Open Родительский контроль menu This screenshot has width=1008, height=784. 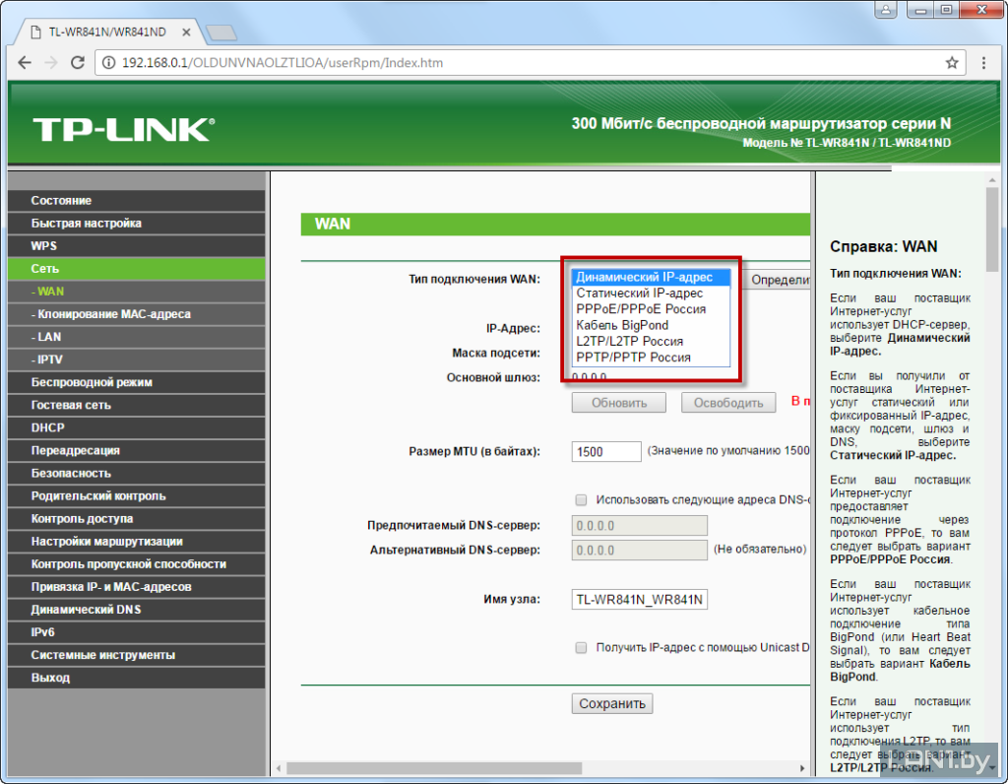point(136,495)
